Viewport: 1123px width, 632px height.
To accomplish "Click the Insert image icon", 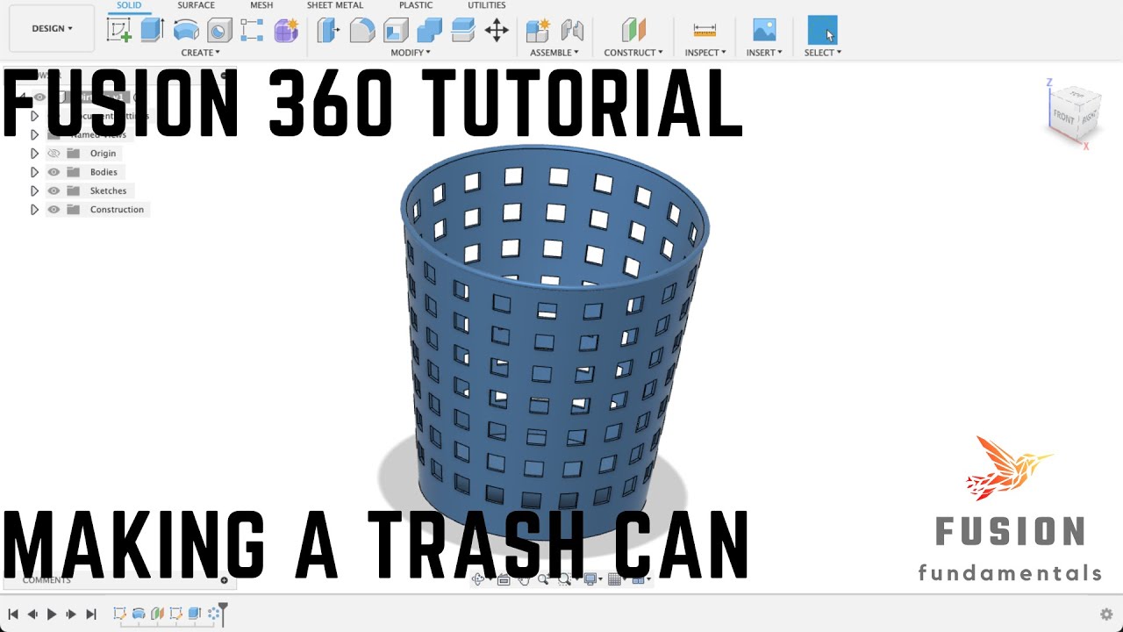I will coord(764,31).
